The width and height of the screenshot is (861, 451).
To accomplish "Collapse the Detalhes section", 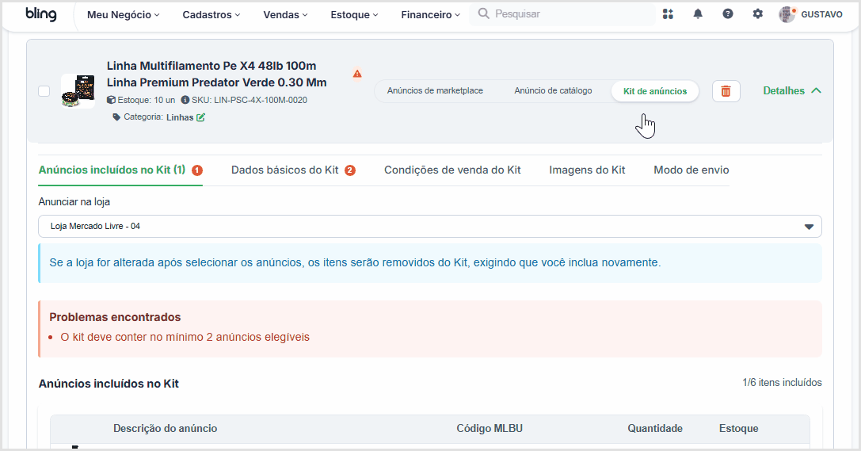I will [x=792, y=90].
